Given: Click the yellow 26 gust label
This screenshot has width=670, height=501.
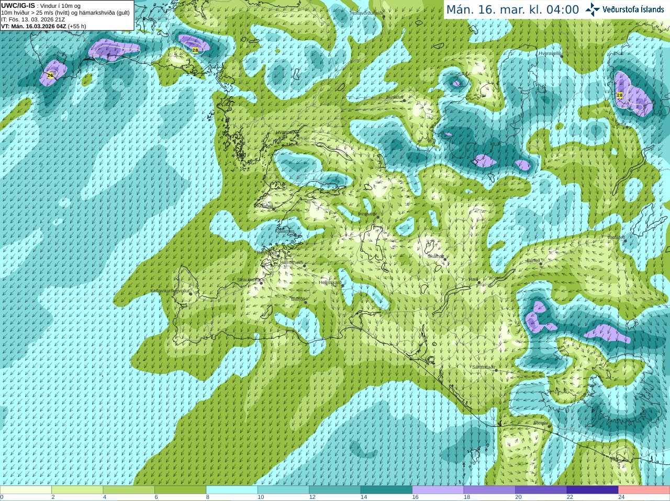Looking at the screenshot, I should tap(50, 75).
